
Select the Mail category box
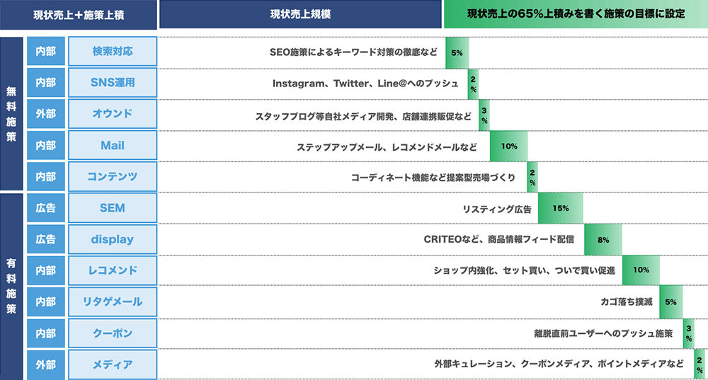point(113,145)
